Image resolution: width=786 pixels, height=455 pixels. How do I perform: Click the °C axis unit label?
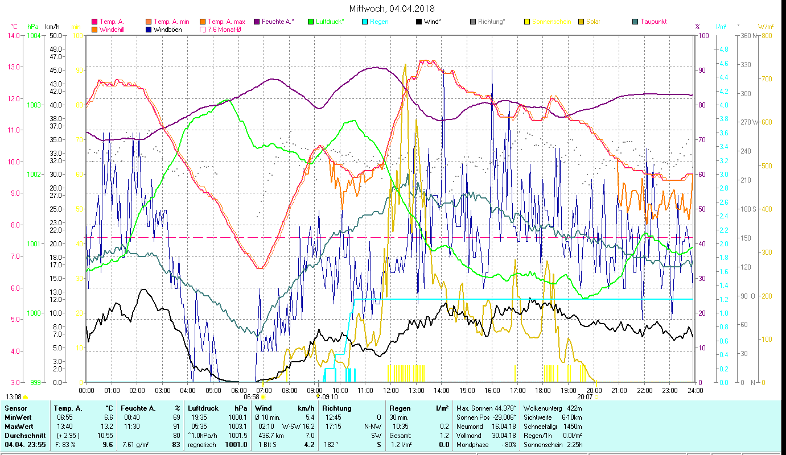click(14, 27)
